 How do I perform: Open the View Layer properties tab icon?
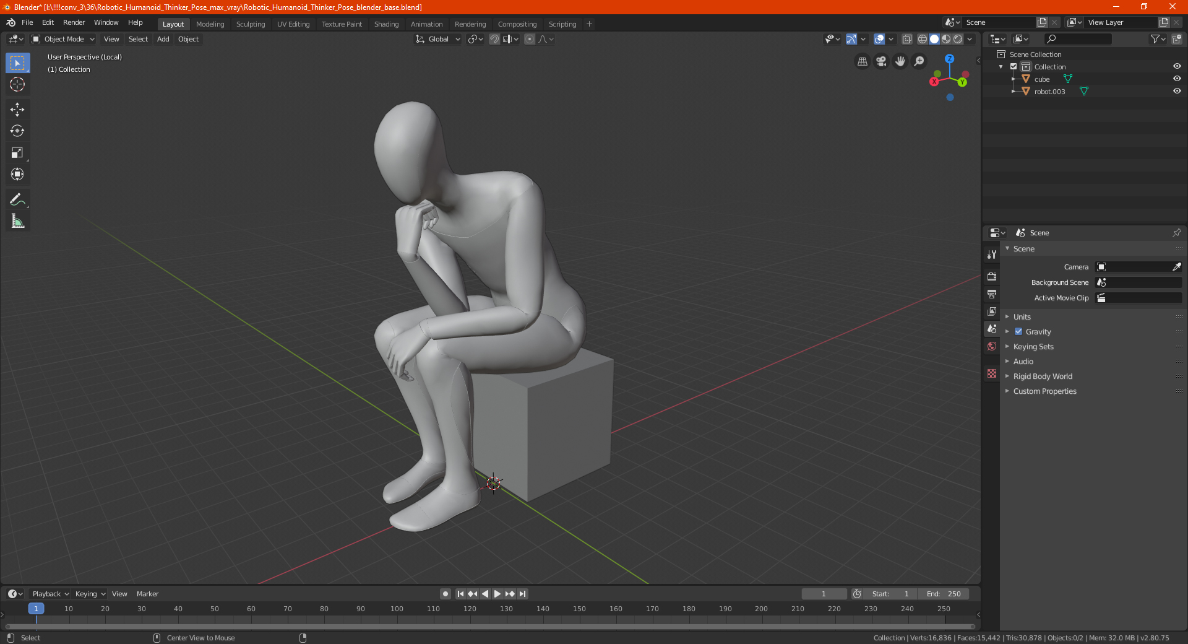coord(992,311)
